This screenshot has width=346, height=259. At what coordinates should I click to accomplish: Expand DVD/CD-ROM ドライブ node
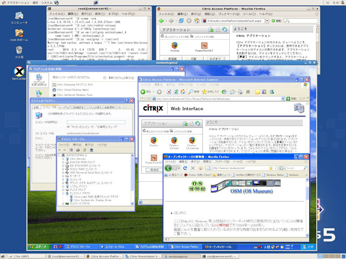(63, 162)
